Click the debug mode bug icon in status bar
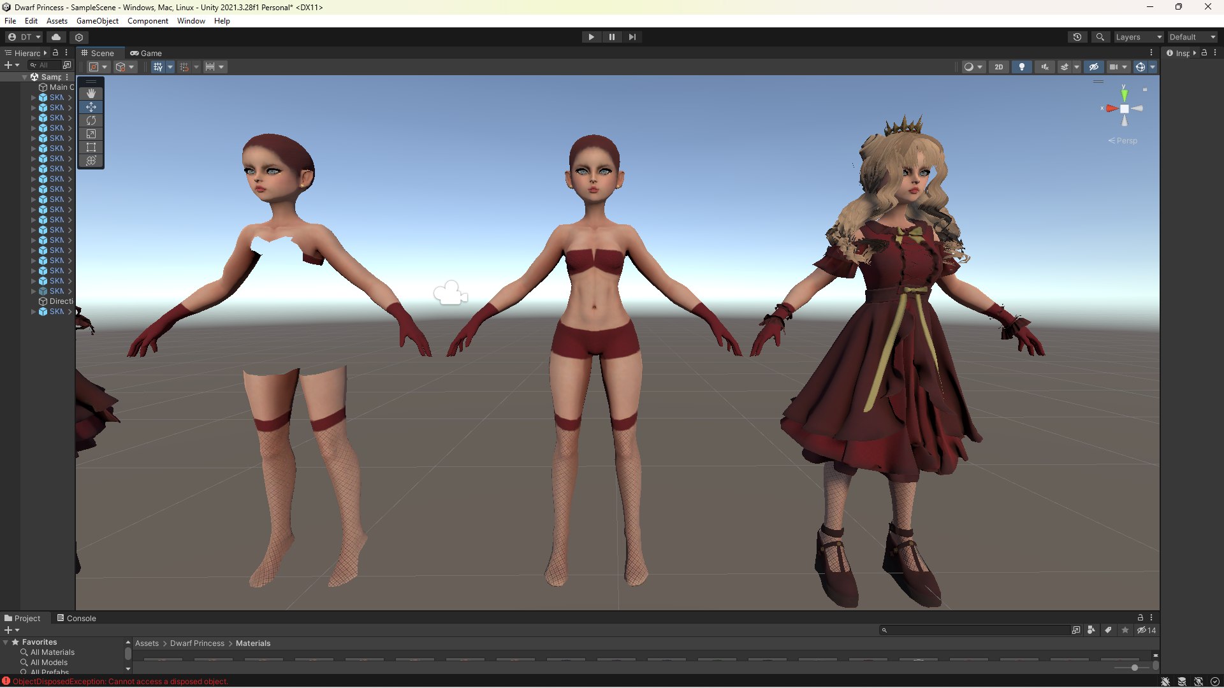Image resolution: width=1224 pixels, height=688 pixels. tap(1165, 682)
